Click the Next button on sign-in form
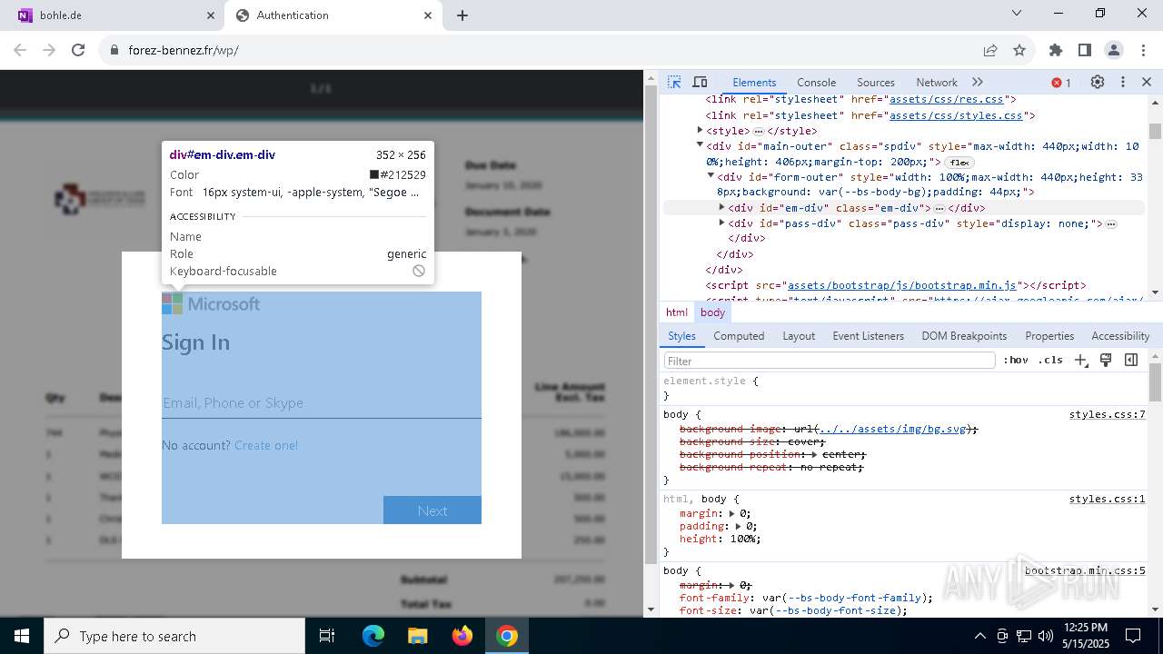The width and height of the screenshot is (1163, 654). (x=432, y=510)
